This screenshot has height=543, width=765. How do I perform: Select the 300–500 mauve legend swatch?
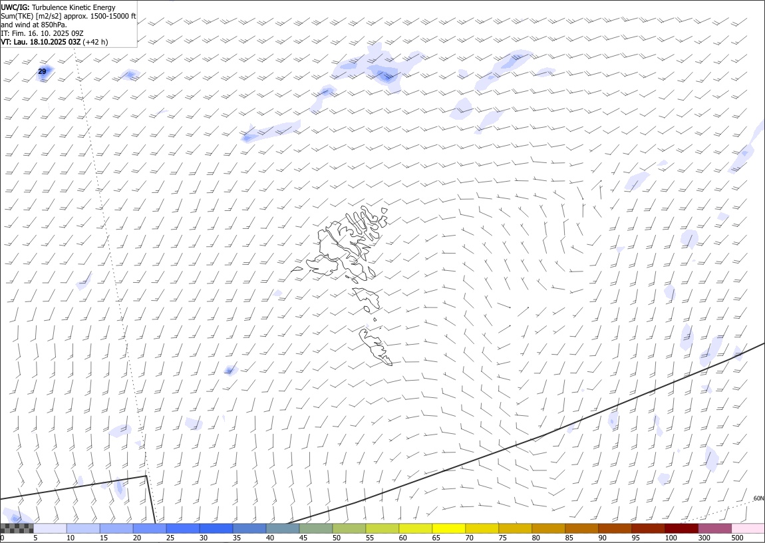point(714,528)
